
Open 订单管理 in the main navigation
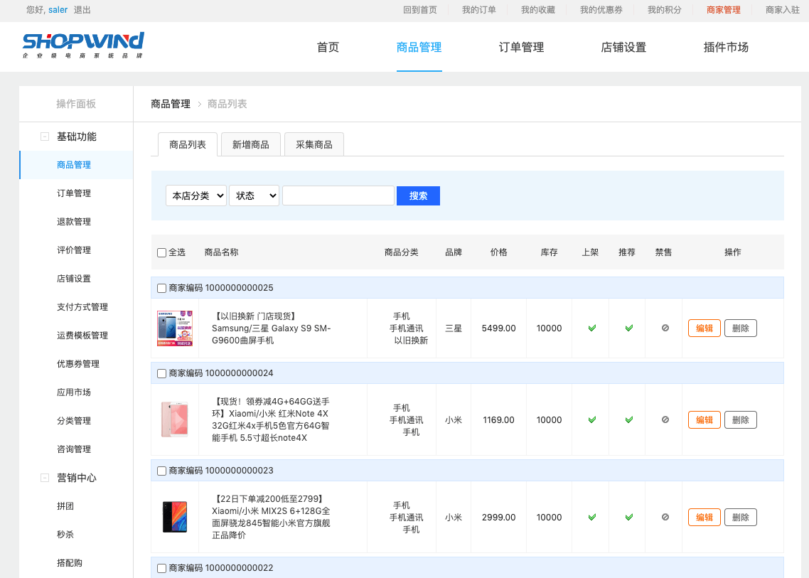click(x=521, y=48)
